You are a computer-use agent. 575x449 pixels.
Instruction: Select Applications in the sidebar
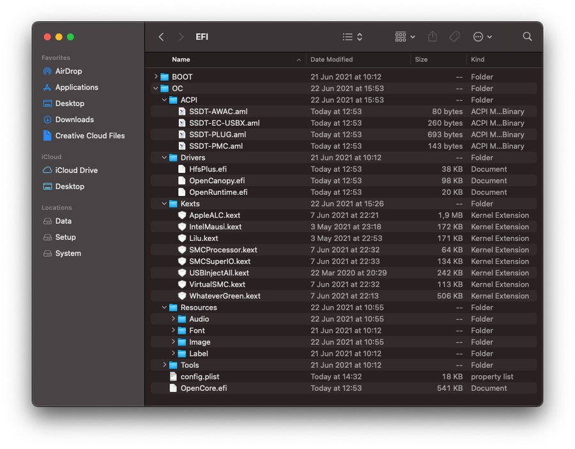(77, 88)
